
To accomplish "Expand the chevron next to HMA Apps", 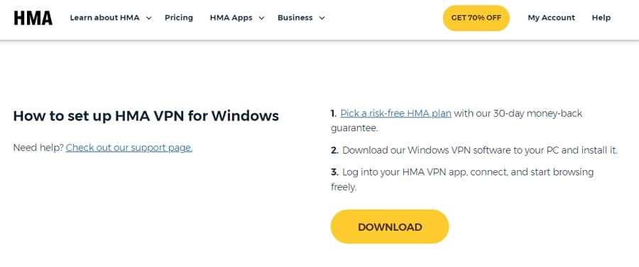I will coord(261,18).
